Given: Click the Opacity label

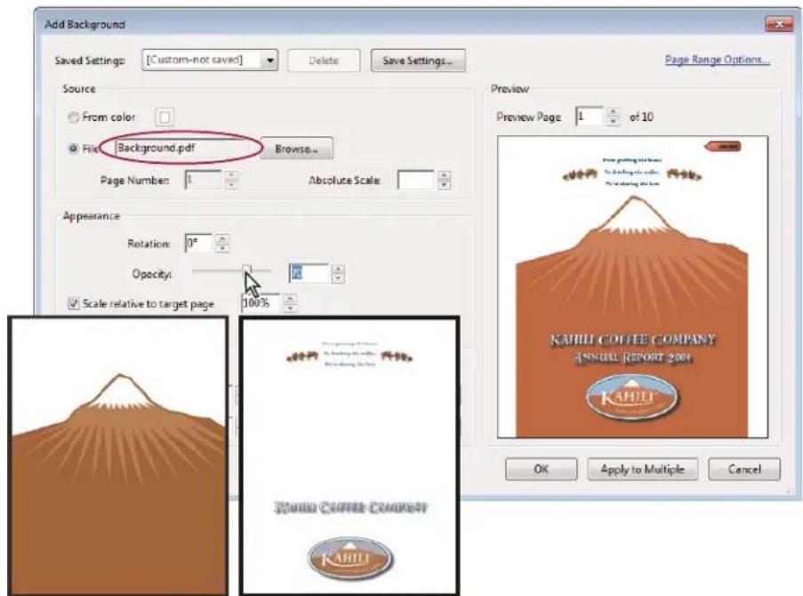Looking at the screenshot, I should pos(151,274).
